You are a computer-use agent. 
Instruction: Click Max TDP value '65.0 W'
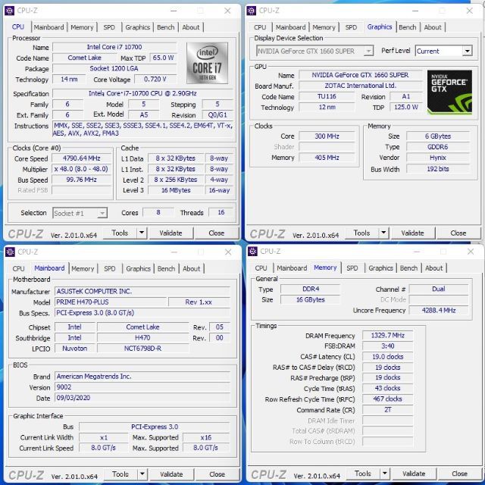(x=163, y=58)
